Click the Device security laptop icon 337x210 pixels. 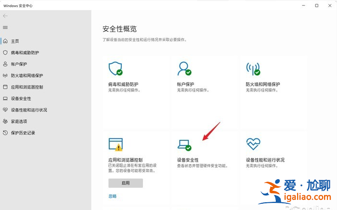(x=184, y=144)
